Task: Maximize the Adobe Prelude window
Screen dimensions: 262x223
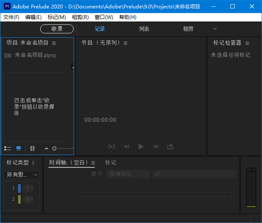Action: 233,6
